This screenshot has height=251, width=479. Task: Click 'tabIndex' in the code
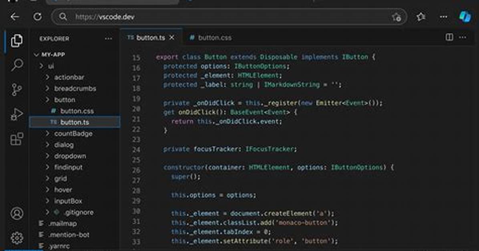238,232
